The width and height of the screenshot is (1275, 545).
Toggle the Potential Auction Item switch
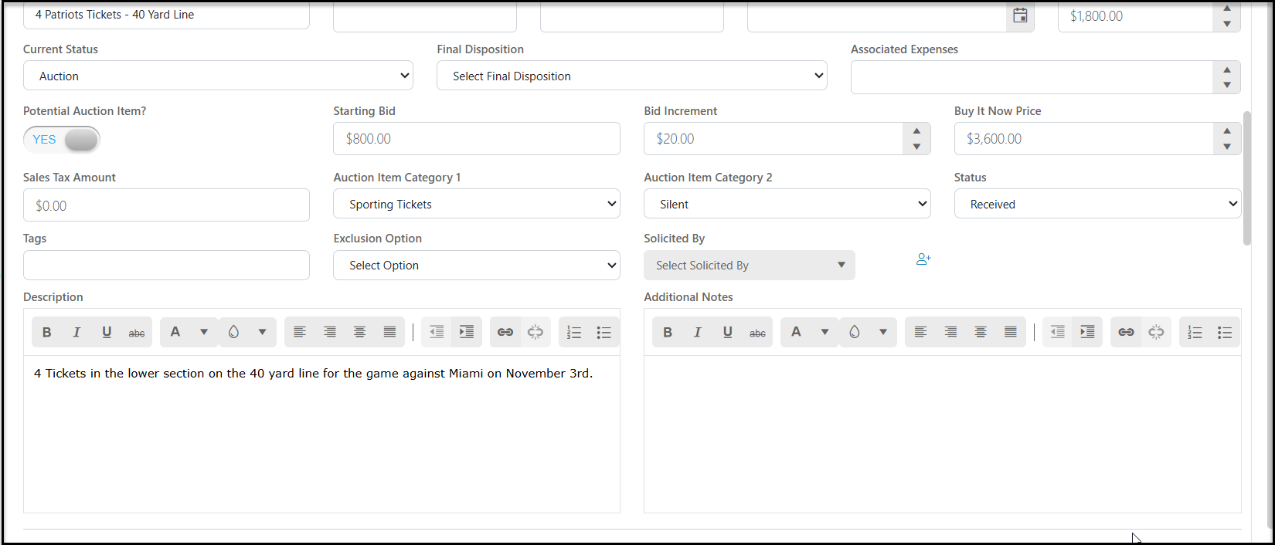pyautogui.click(x=62, y=140)
